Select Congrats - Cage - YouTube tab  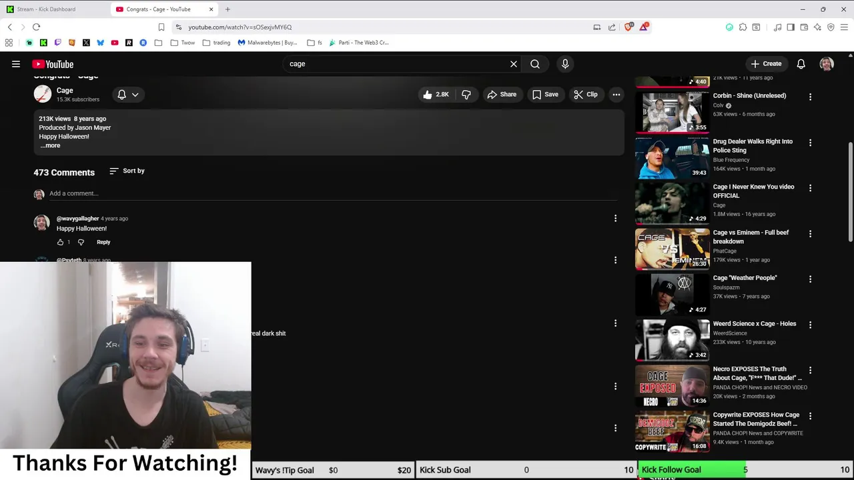tap(158, 9)
